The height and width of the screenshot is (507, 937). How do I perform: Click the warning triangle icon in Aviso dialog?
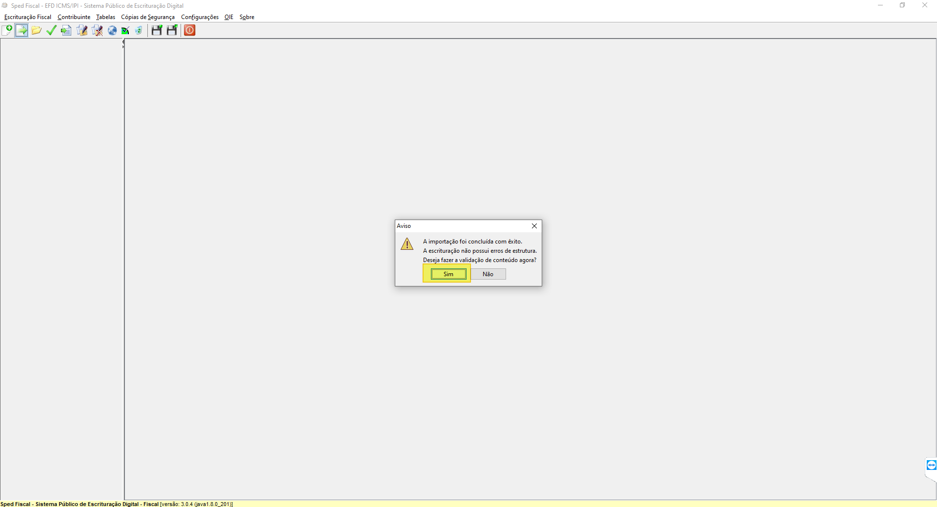[x=407, y=243]
